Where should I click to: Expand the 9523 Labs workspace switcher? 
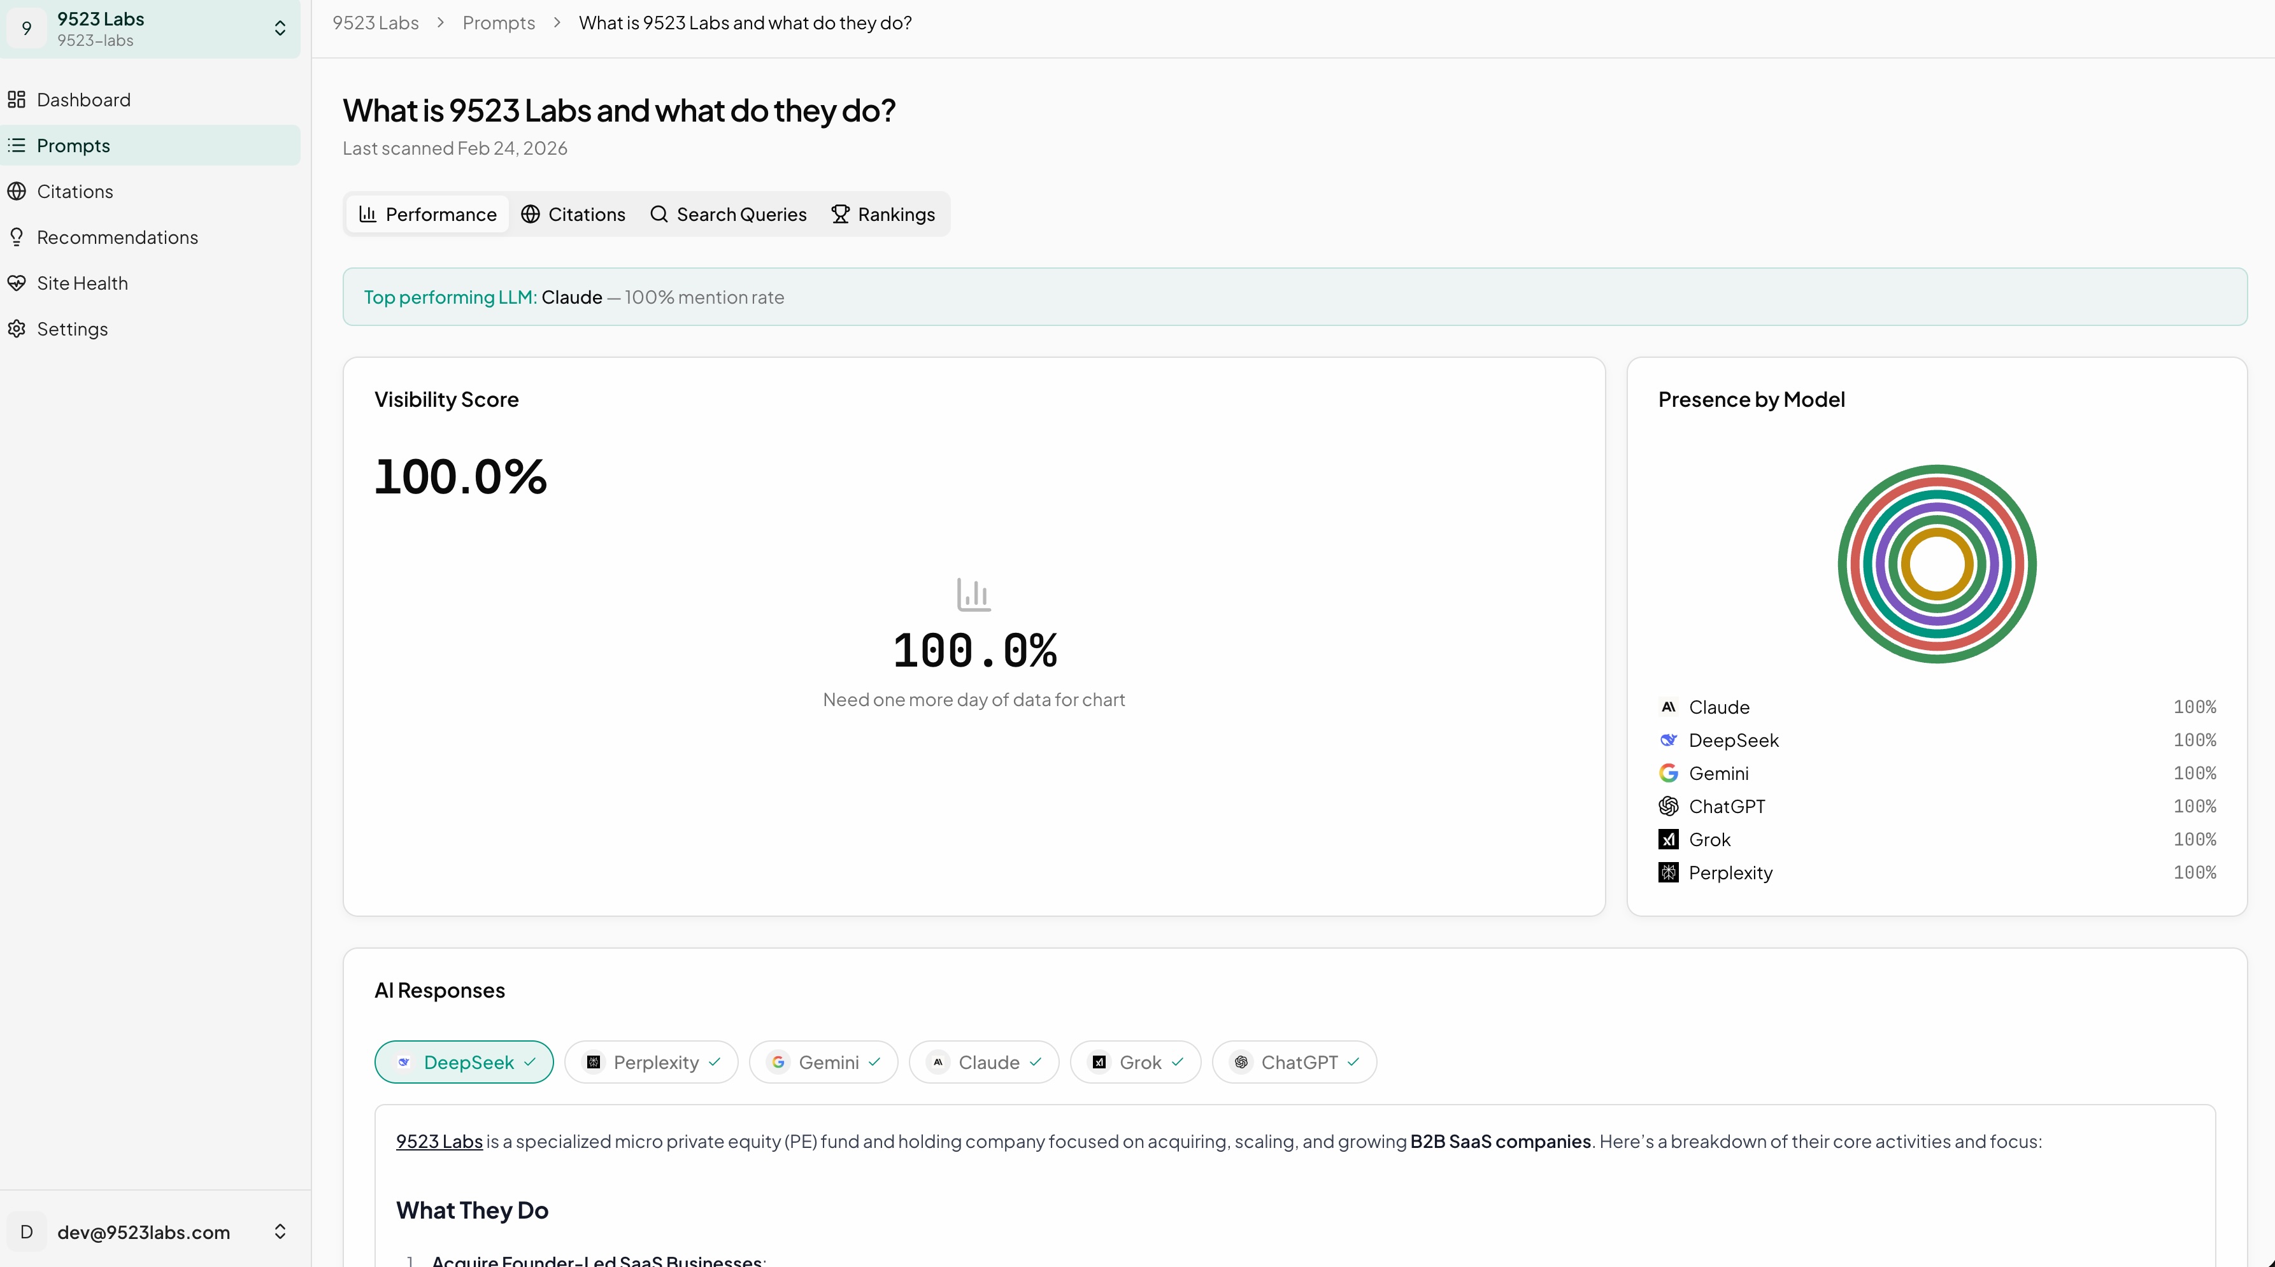coord(150,29)
